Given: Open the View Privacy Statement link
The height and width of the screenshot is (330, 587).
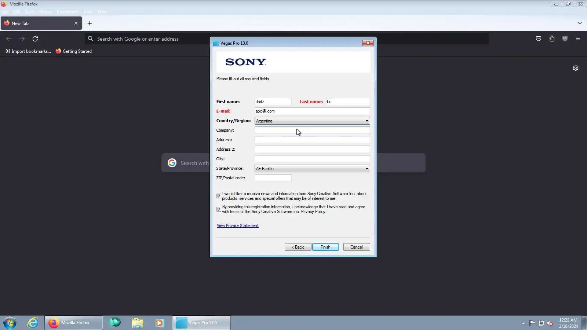Looking at the screenshot, I should (238, 226).
